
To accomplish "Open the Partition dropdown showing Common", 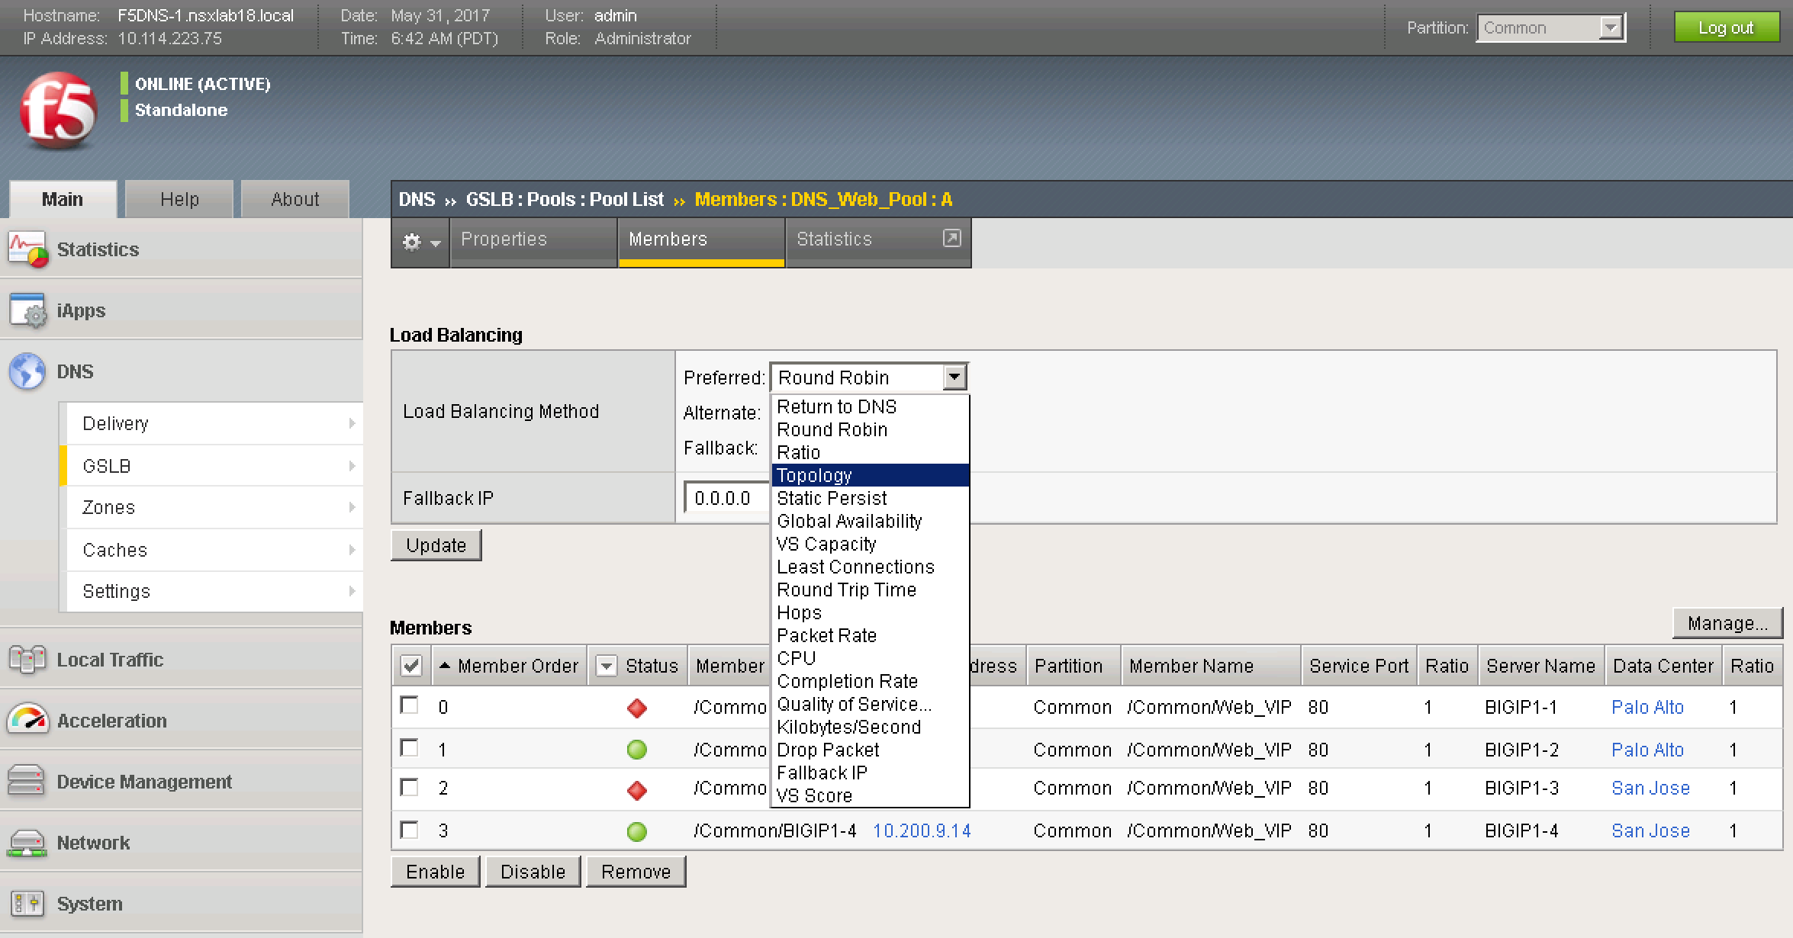I will [1549, 27].
